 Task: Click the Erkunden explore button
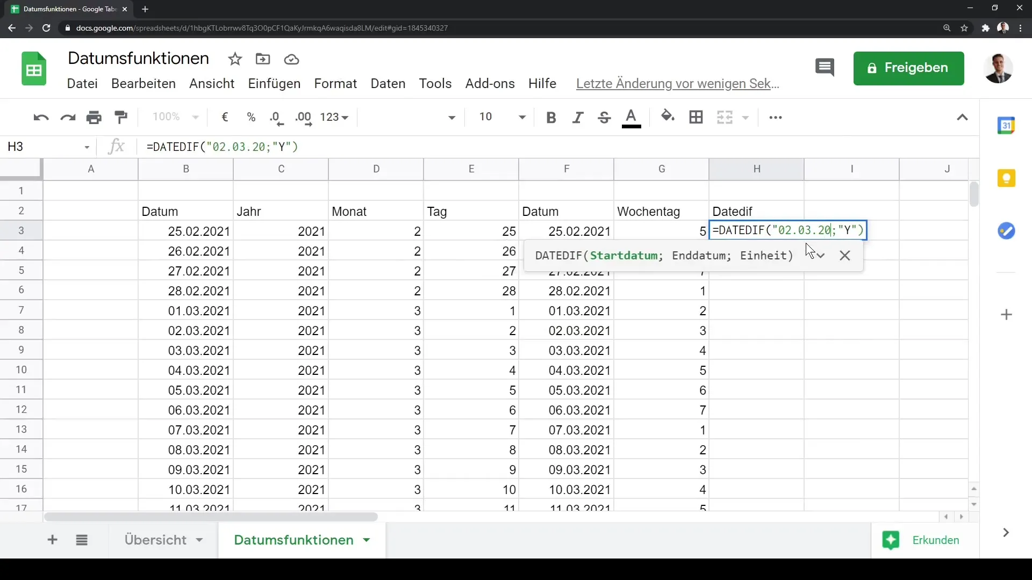click(920, 540)
